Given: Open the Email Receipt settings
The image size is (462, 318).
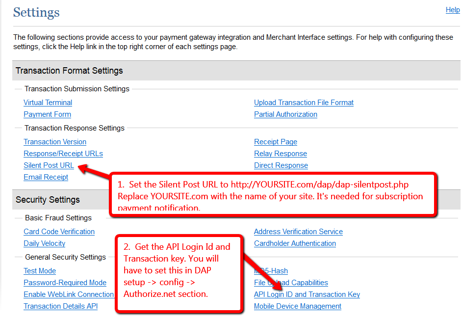Looking at the screenshot, I should pyautogui.click(x=46, y=177).
